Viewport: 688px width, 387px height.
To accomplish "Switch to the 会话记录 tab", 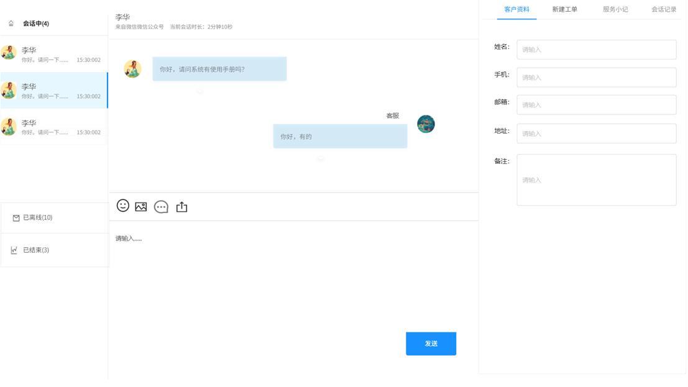I will click(664, 9).
